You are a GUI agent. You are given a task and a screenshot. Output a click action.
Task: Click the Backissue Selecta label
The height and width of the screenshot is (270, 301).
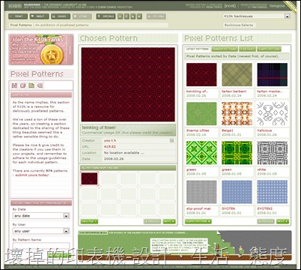coord(239,25)
